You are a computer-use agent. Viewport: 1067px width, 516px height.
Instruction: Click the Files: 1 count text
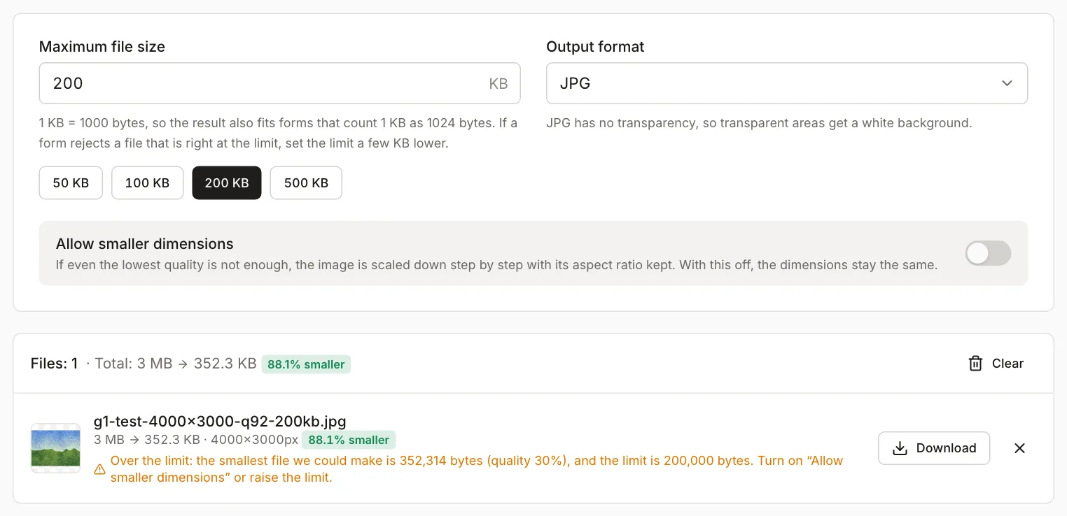(55, 364)
